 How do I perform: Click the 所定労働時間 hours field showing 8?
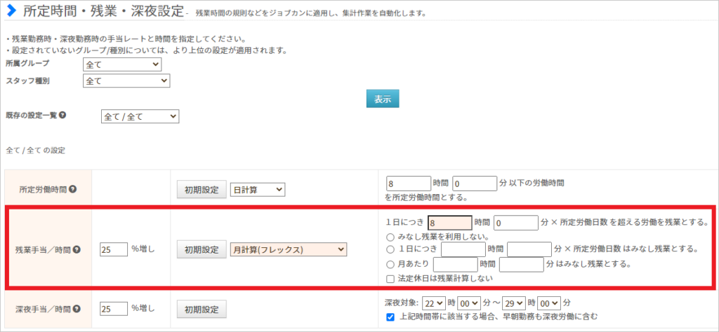408,183
